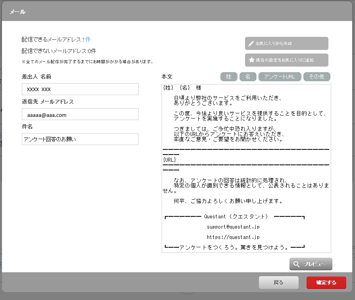Click inside the 本文 message body area
Image resolution: width=355 pixels, height=300 pixels.
(246, 178)
